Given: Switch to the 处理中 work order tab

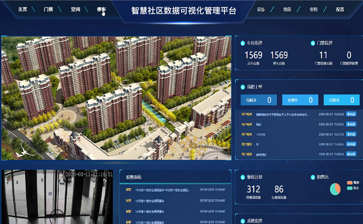Looking at the screenshot, I should click(x=300, y=100).
